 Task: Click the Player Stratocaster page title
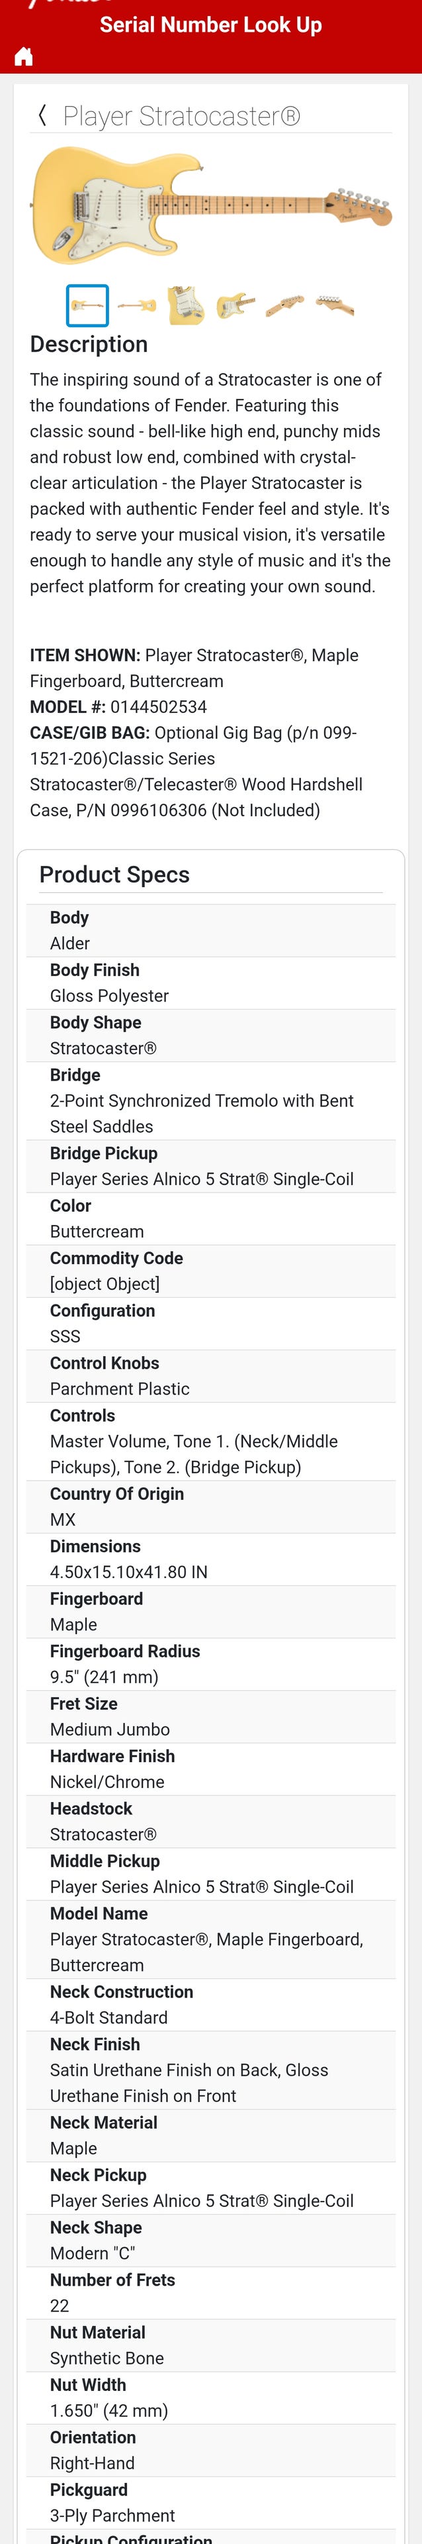click(x=181, y=117)
